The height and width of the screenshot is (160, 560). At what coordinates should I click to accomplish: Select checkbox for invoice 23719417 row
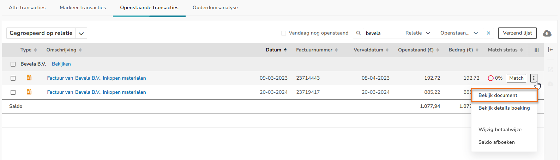tap(13, 92)
